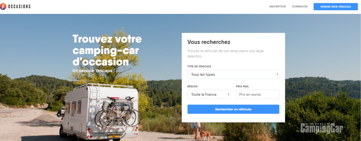Viewport: 361px width, 141px height.
Task: Click the brown dog in the photo
Action: pos(205,135)
